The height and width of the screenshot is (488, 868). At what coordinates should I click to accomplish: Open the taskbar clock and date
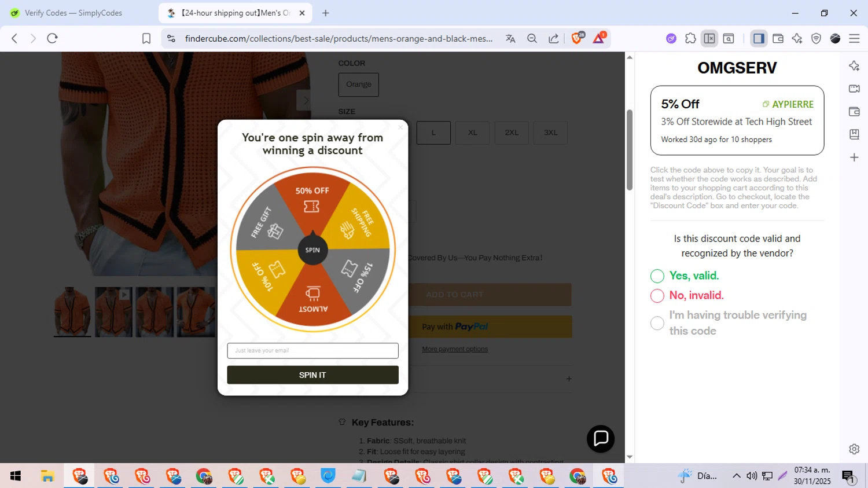click(812, 476)
